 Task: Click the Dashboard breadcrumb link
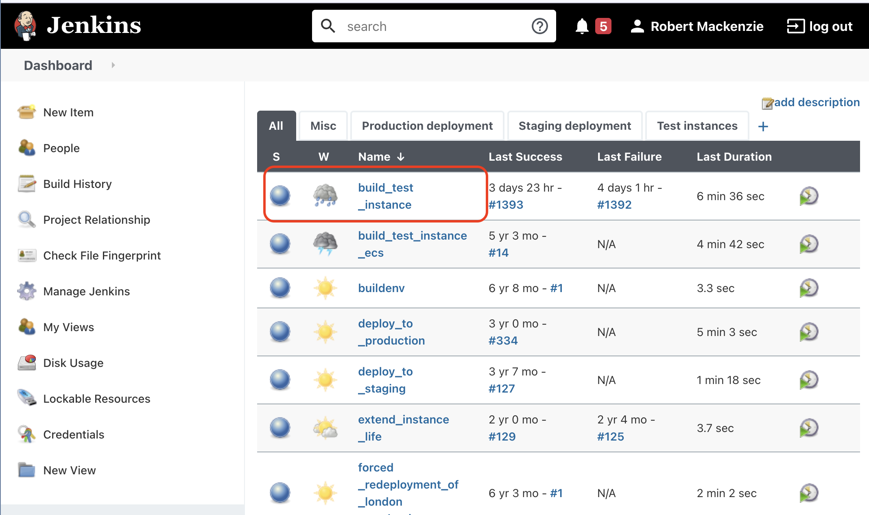[x=58, y=65]
